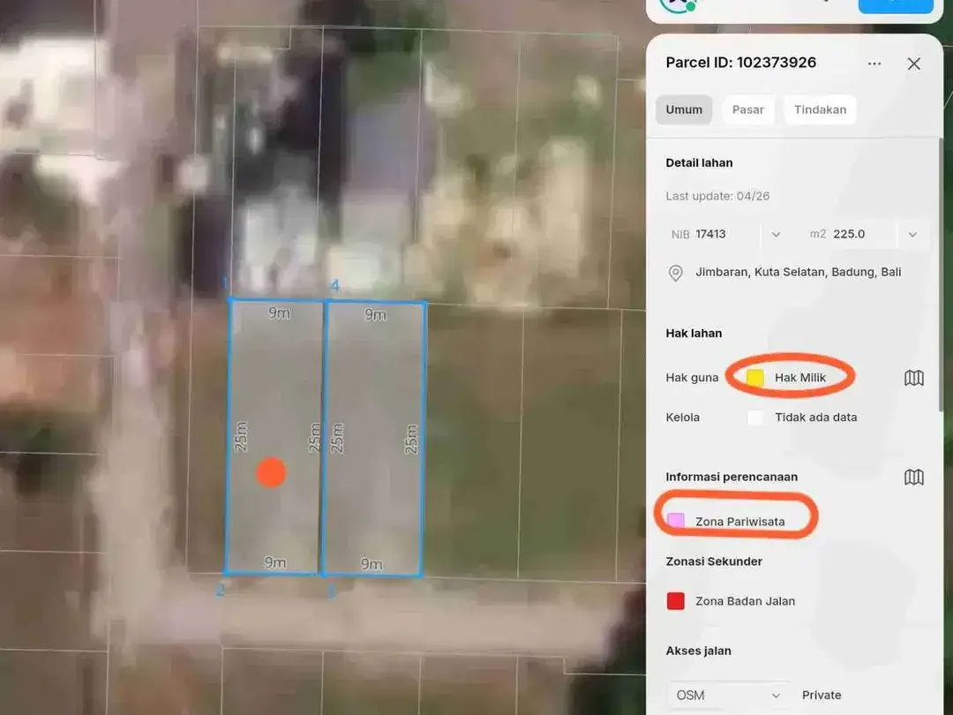Screen dimensions: 953x715
Task: Click the Hak lahan heading
Action: (x=694, y=333)
